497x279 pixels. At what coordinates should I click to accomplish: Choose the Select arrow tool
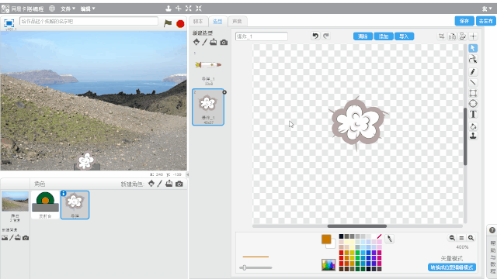point(473,48)
